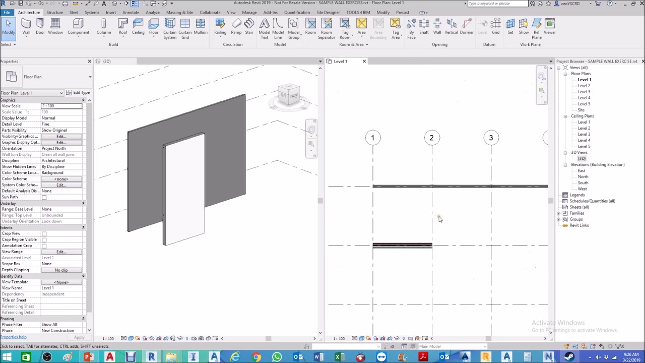
Task: Click the search keyword box
Action: 497,4
